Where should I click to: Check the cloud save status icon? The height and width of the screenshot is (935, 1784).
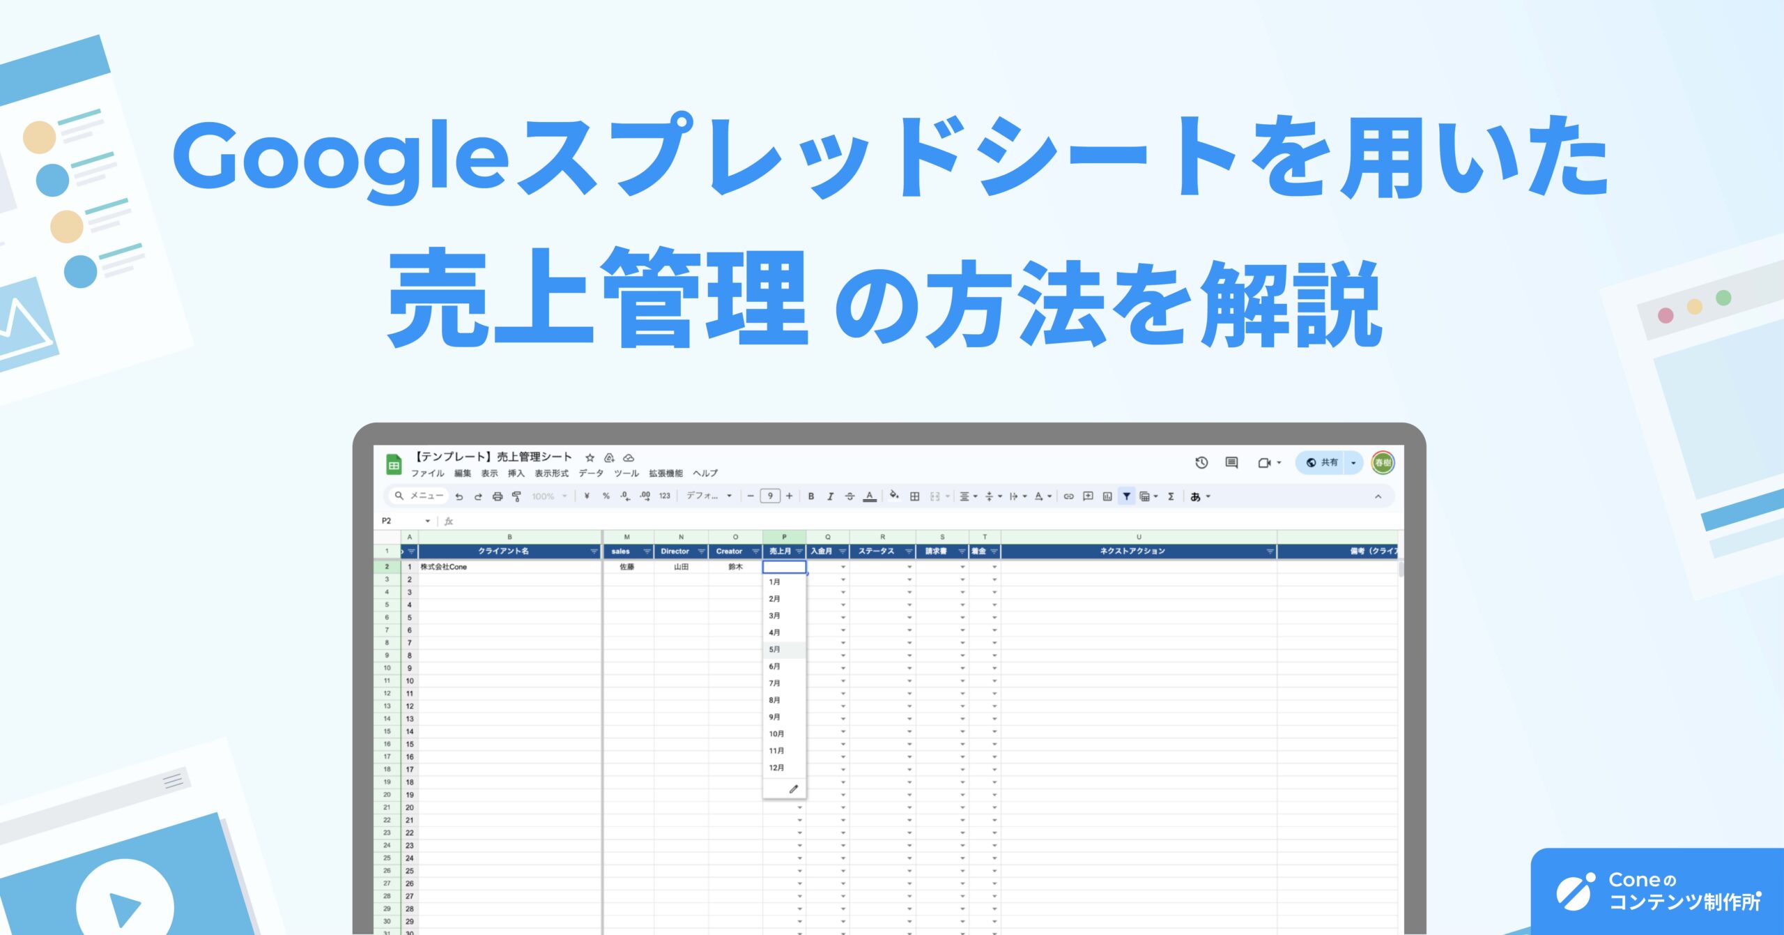[x=629, y=458]
